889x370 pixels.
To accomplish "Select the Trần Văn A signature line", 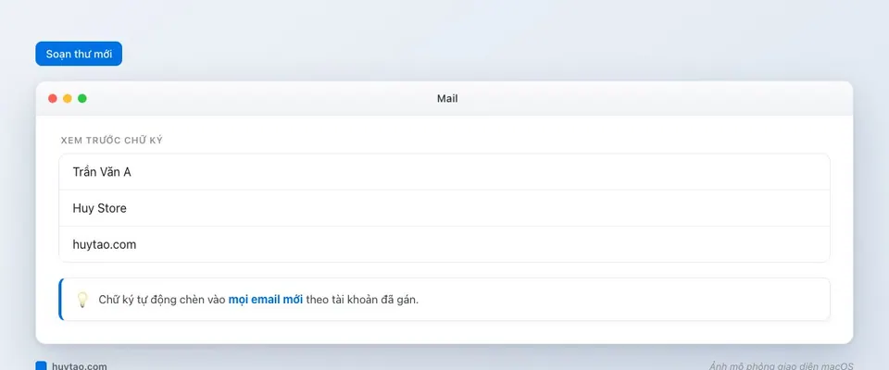I will tap(444, 172).
